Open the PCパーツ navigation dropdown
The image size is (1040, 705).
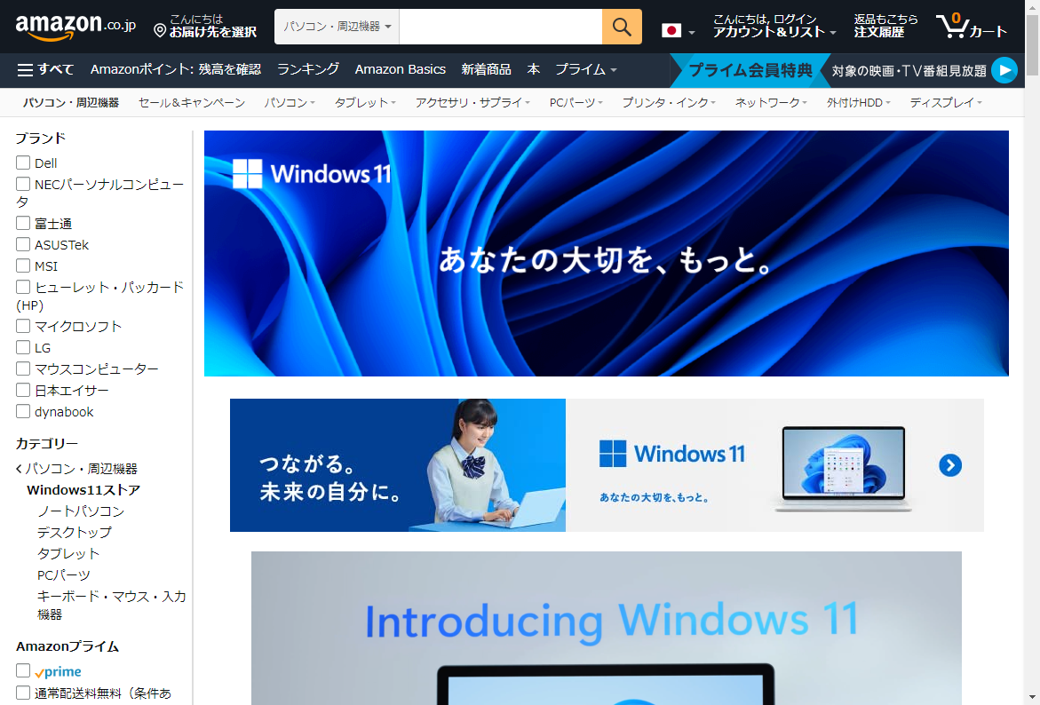click(576, 102)
